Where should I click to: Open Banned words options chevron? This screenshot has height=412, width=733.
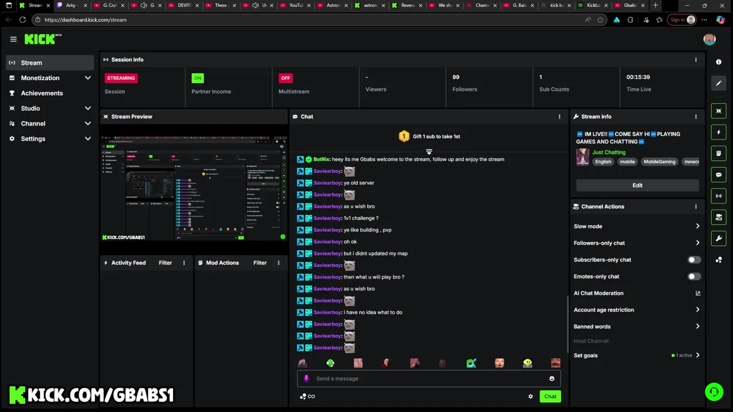[697, 326]
